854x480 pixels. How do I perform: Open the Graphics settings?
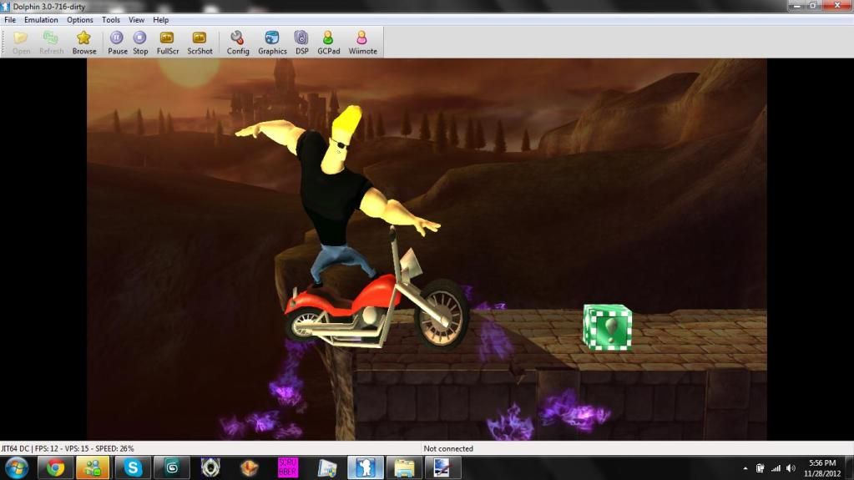point(272,43)
